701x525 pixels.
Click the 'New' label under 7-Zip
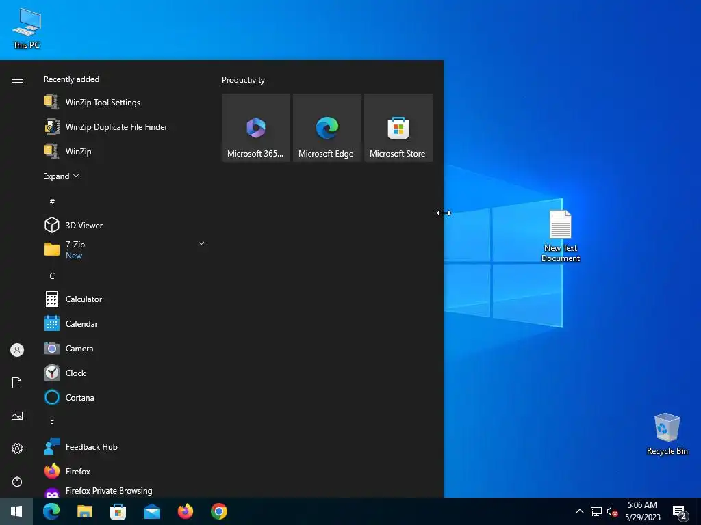point(74,256)
